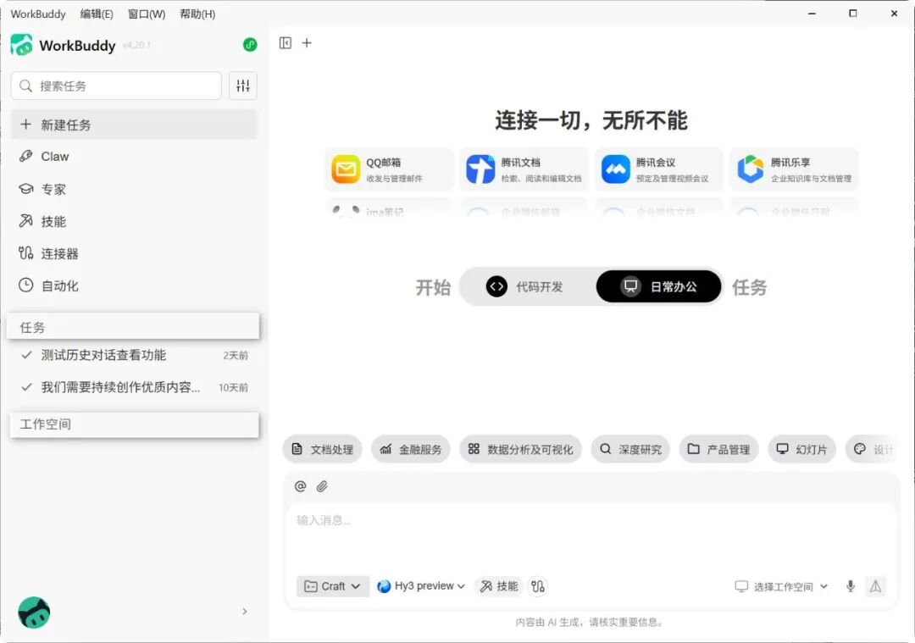The height and width of the screenshot is (643, 915).
Task: Click the 连接一切，无所不能 heading
Action: pos(591,121)
